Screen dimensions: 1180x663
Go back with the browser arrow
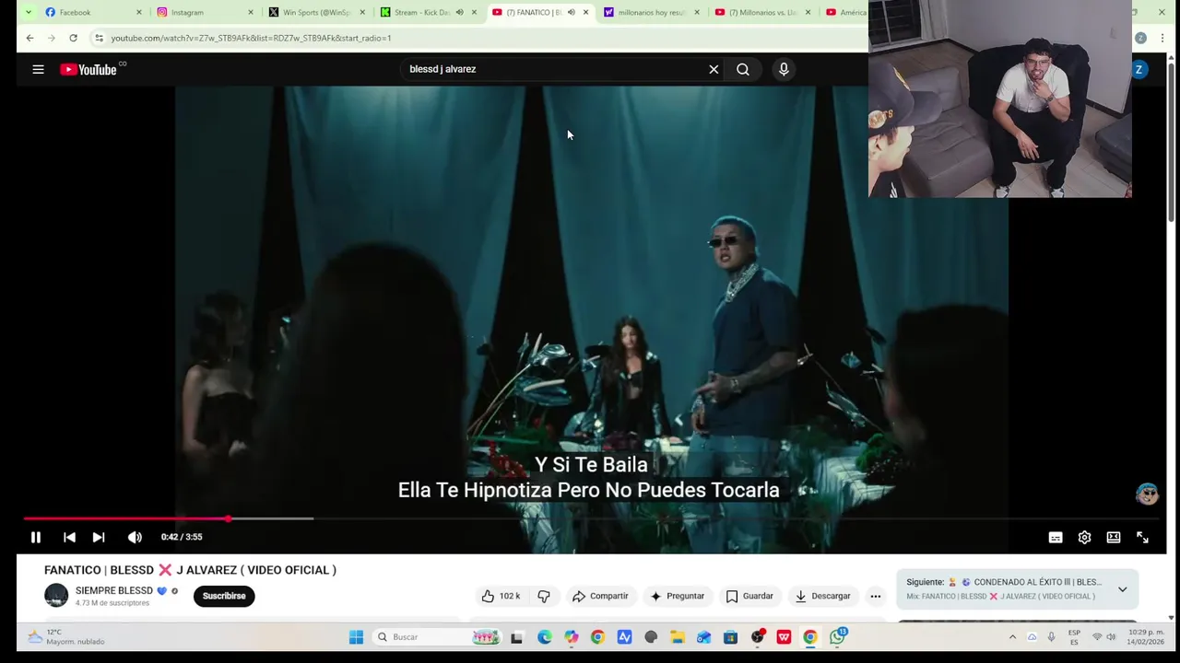coord(29,38)
